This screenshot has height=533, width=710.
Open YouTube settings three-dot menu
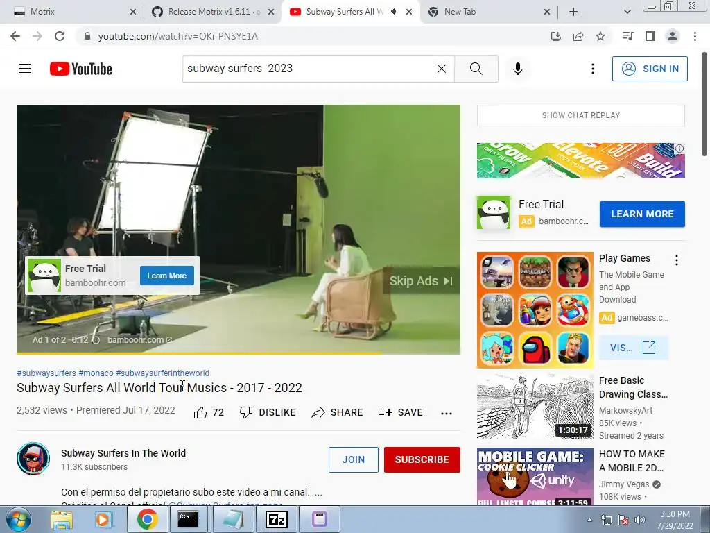click(x=592, y=69)
